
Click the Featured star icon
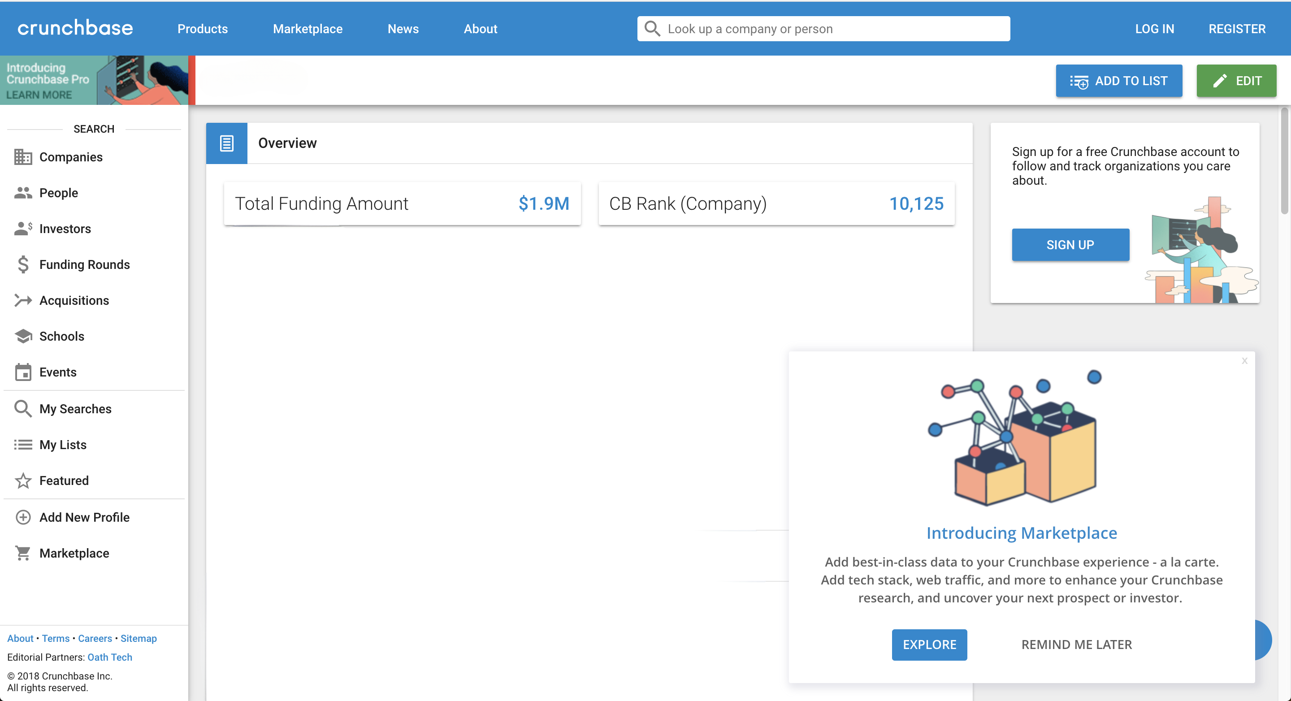23,480
